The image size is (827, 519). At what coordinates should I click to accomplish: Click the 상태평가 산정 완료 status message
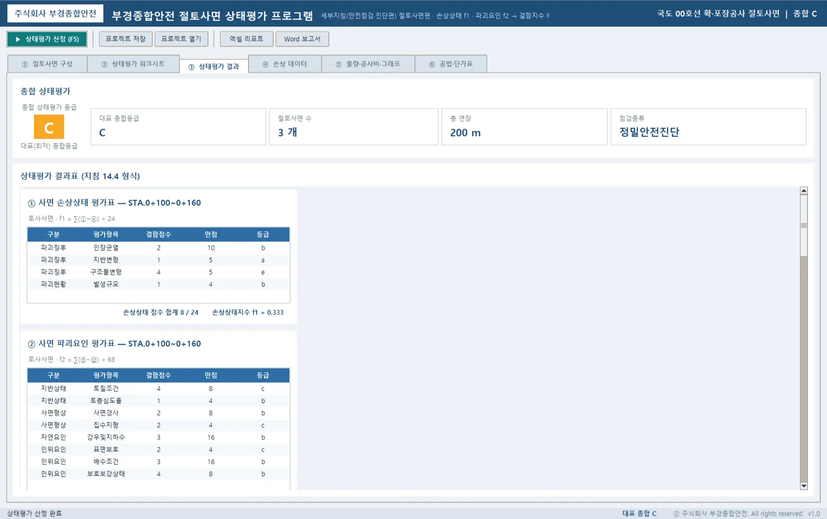pyautogui.click(x=34, y=514)
